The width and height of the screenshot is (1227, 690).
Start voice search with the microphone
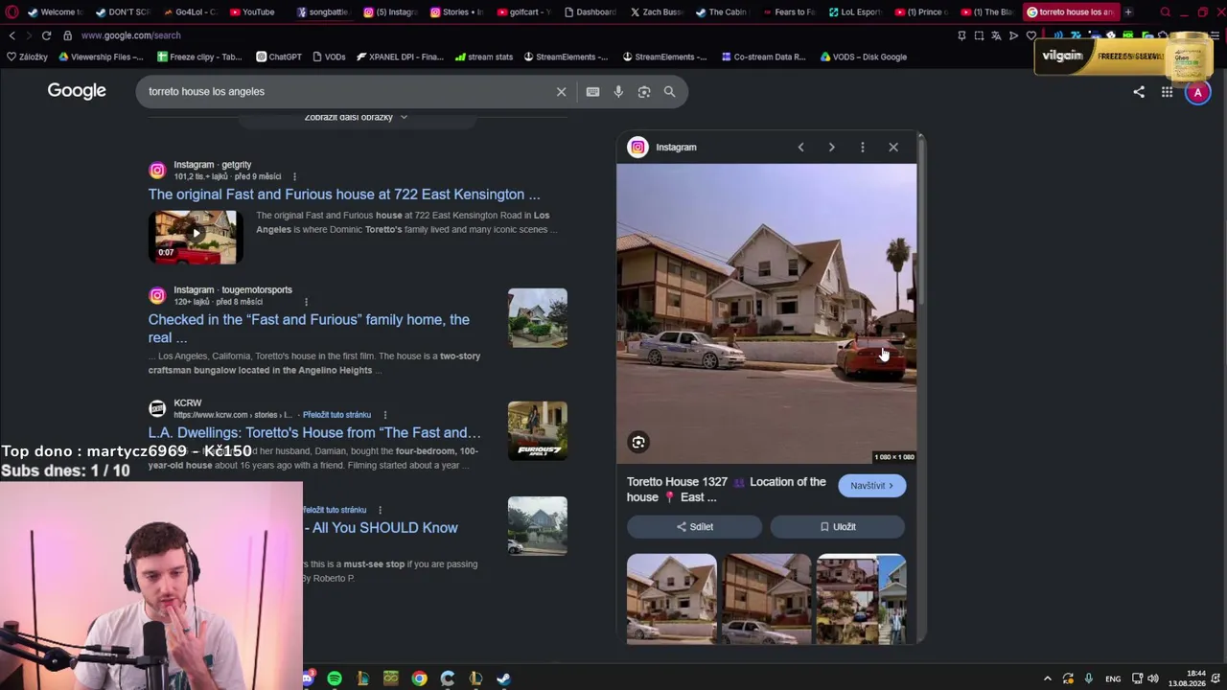click(618, 92)
